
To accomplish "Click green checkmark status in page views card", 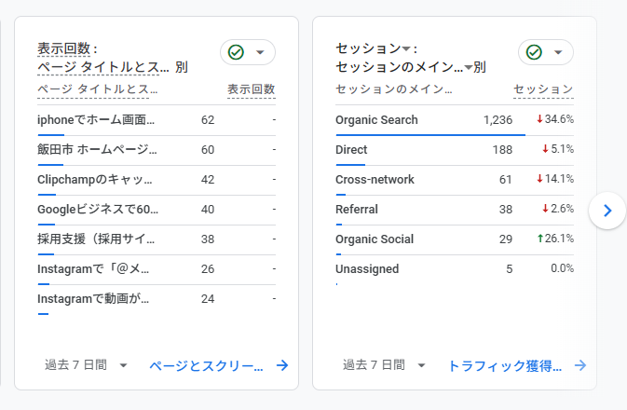I will tap(236, 52).
